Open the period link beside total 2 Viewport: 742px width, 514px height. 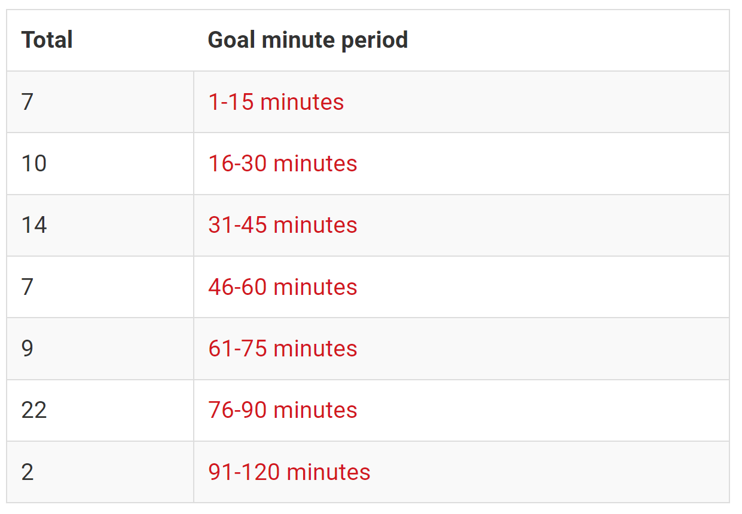coord(289,472)
